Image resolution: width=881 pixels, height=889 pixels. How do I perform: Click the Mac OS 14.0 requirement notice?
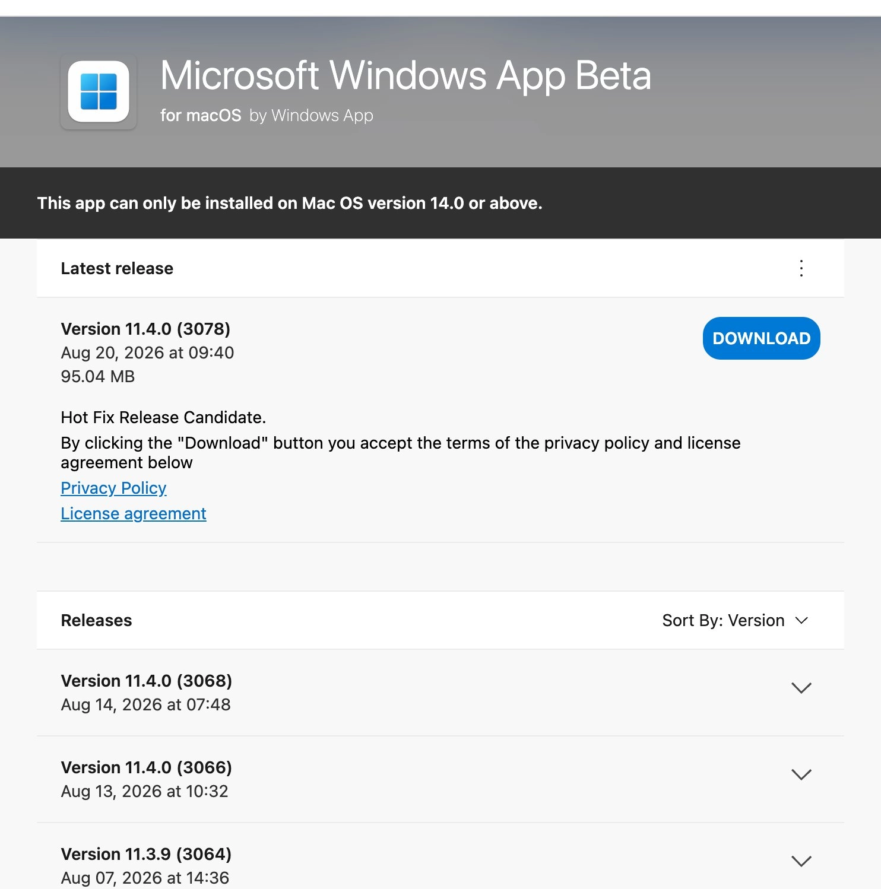[290, 203]
